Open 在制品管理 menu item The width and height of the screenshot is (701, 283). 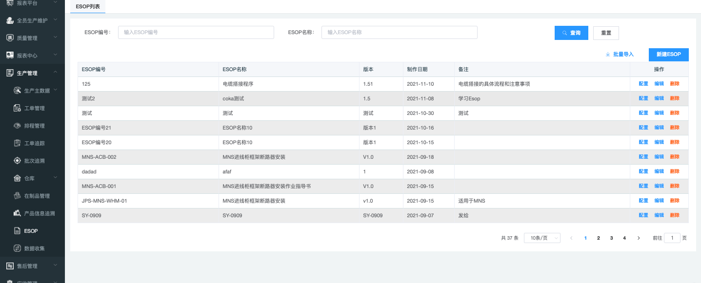37,196
